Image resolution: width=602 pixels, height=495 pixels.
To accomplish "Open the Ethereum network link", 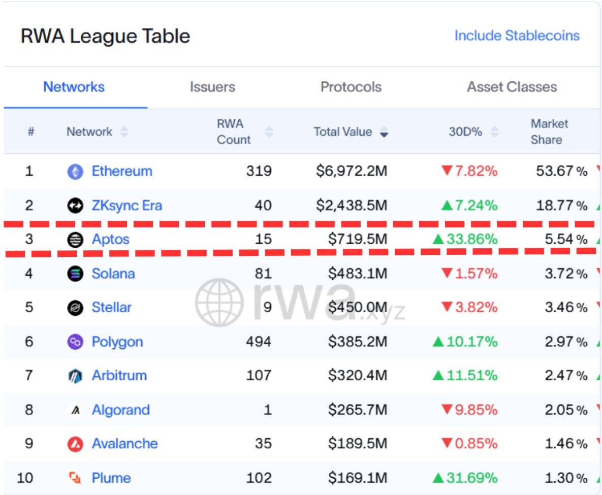I will tap(121, 171).
